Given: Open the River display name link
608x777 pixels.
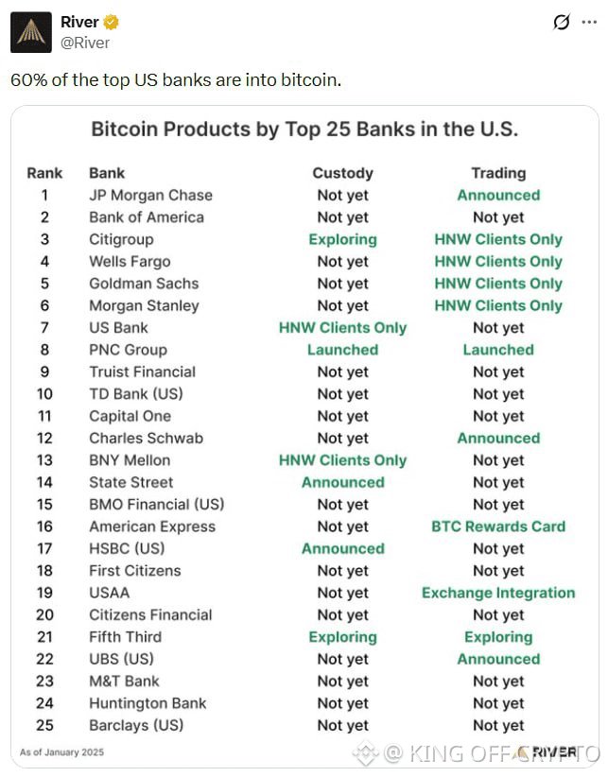Looking at the screenshot, I should pyautogui.click(x=79, y=23).
